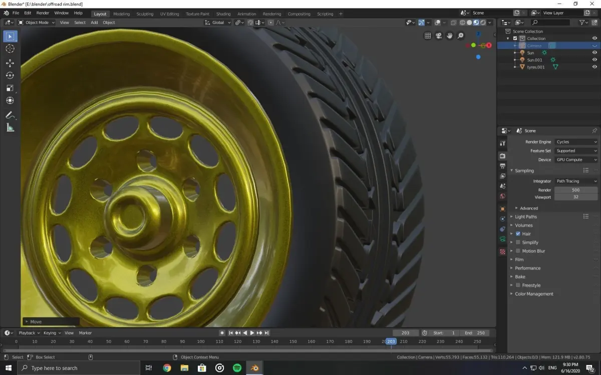Expand the Light Paths panel
Image resolution: width=601 pixels, height=375 pixels.
click(525, 216)
